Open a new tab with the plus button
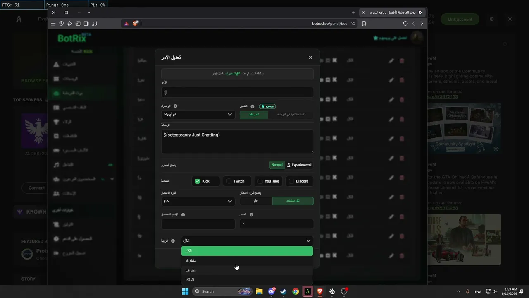 (353, 12)
